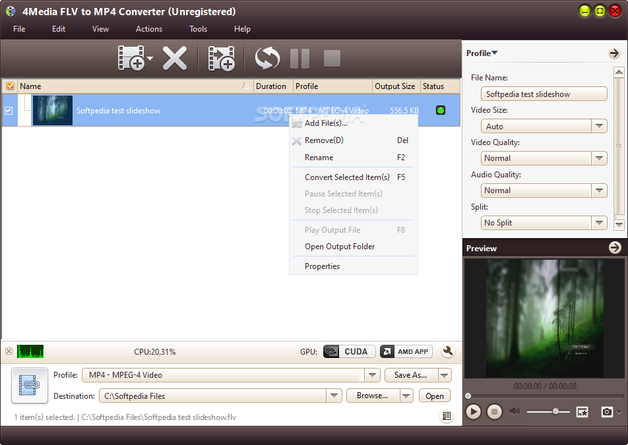Toggle AMD APP GPU acceleration
628x445 pixels.
click(406, 351)
